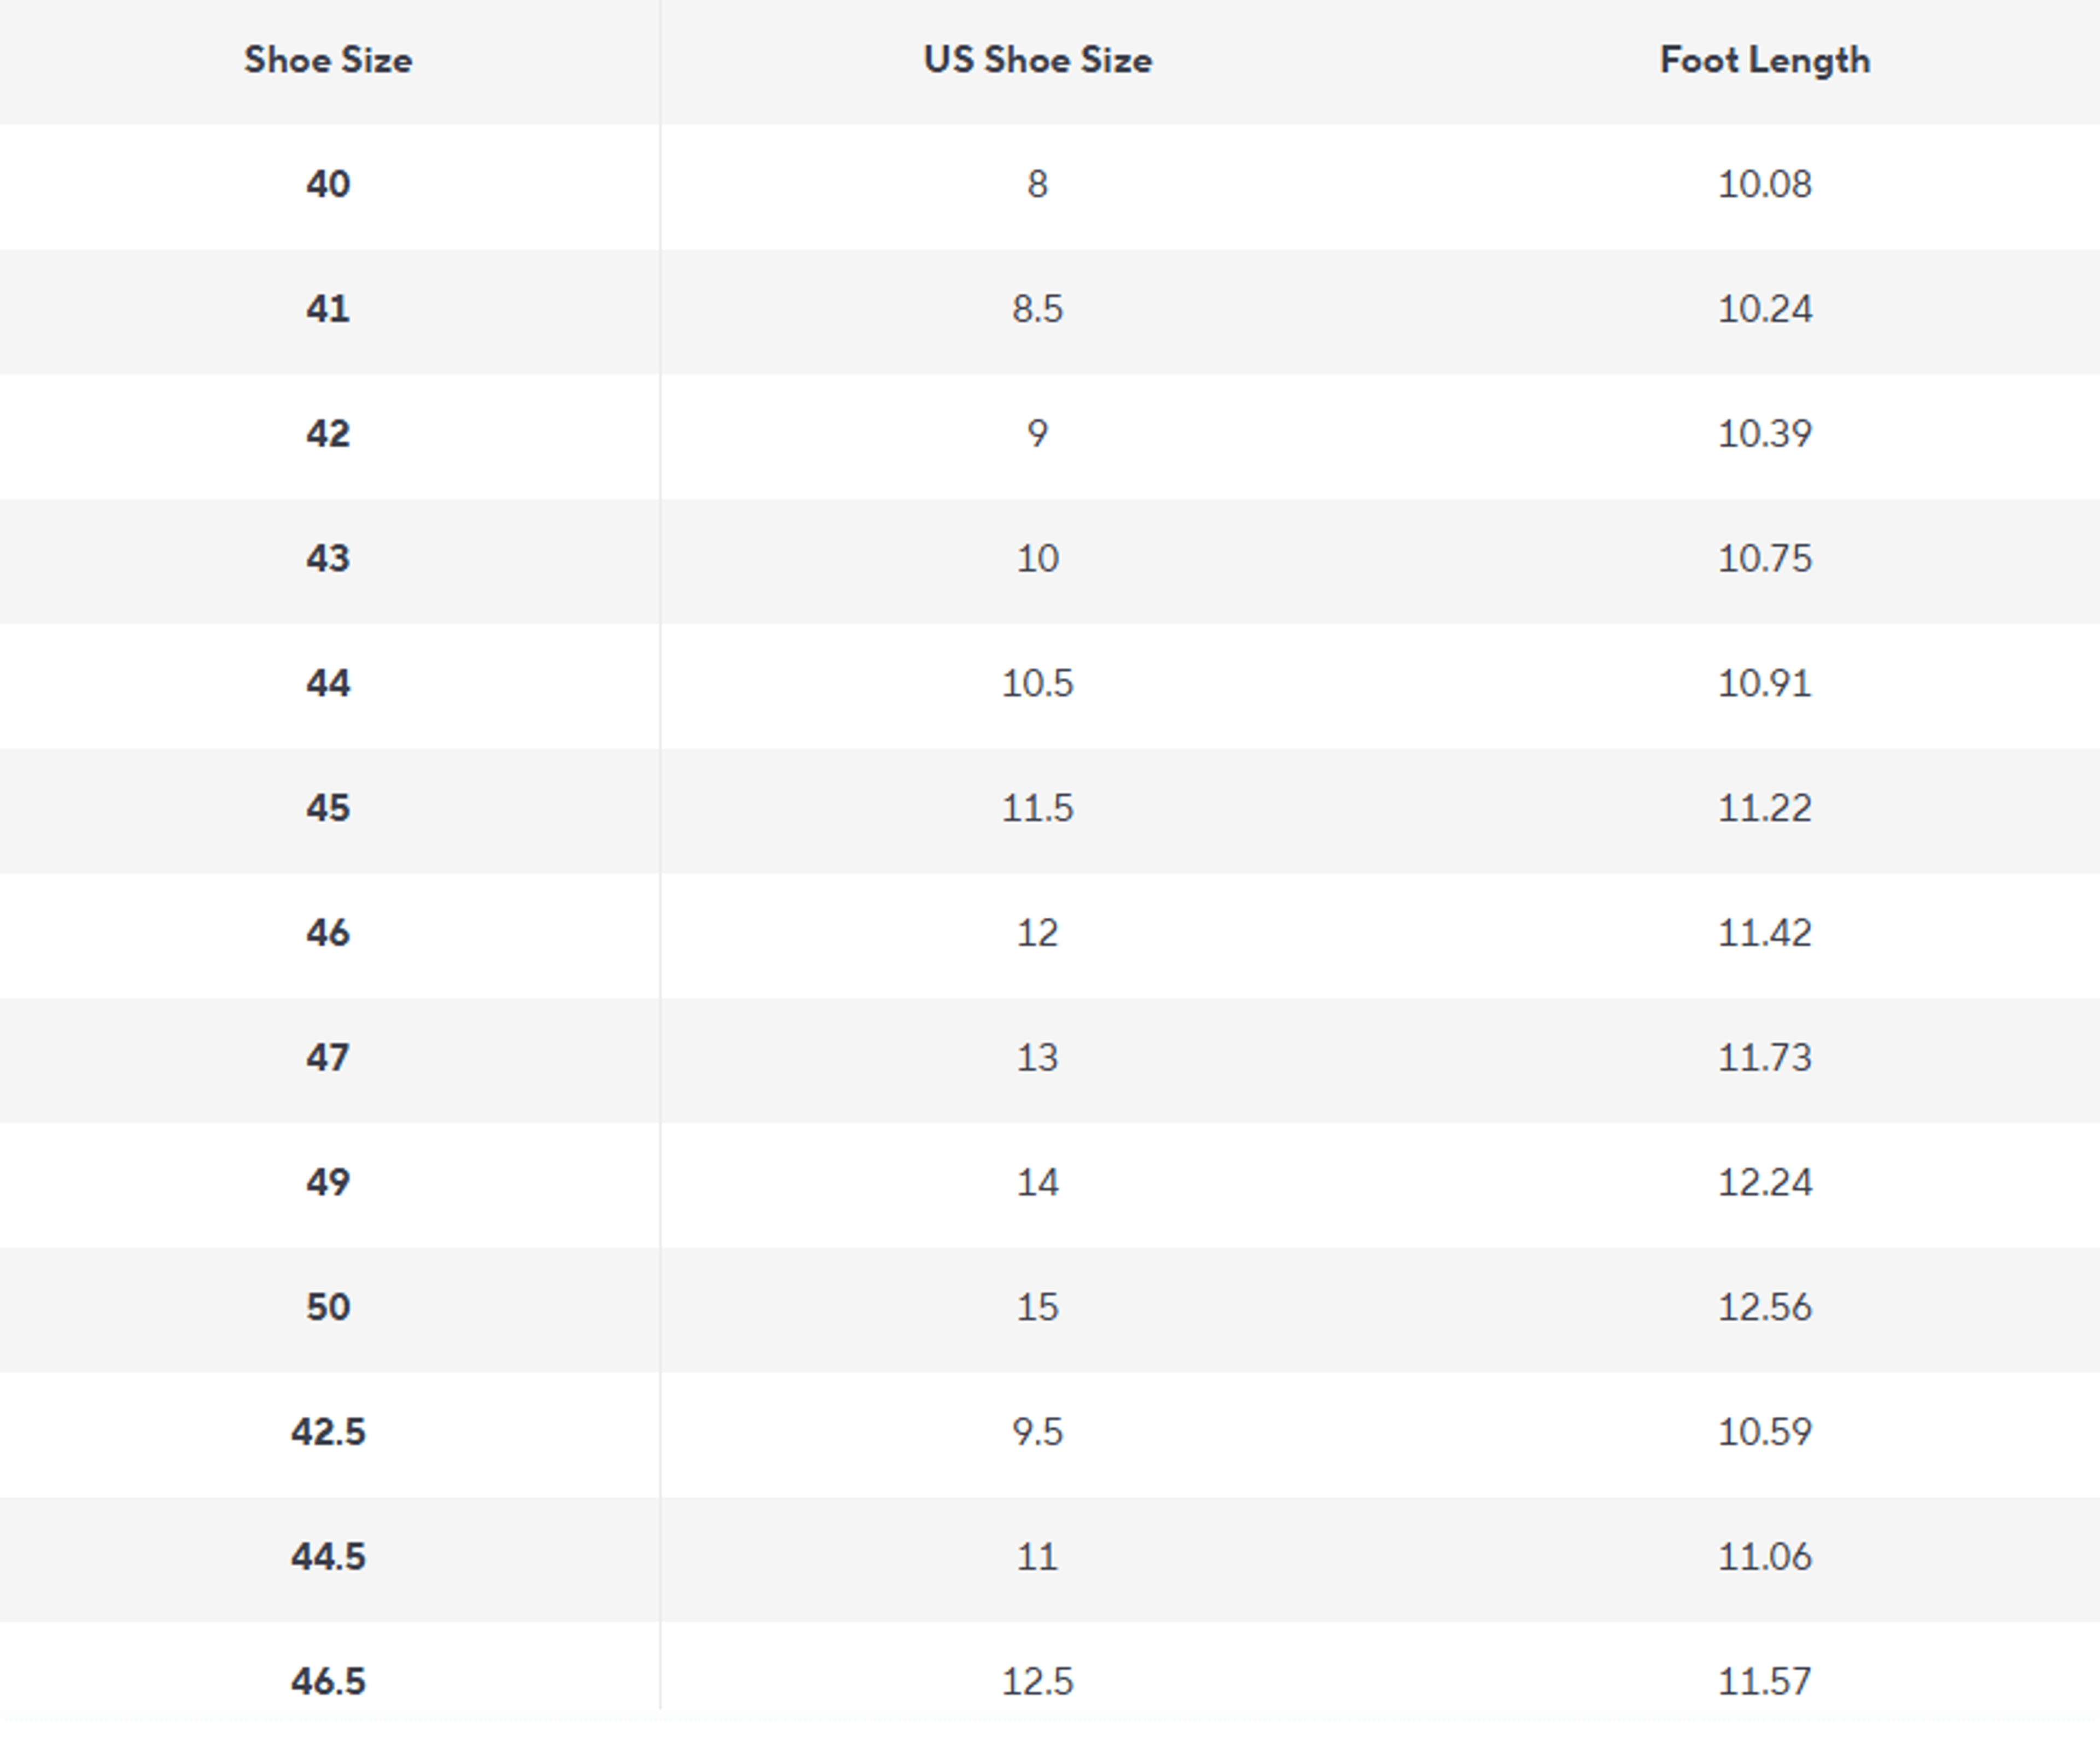Viewport: 2100px width, 1742px height.
Task: Click the US Shoe Size column header
Action: 1037,60
